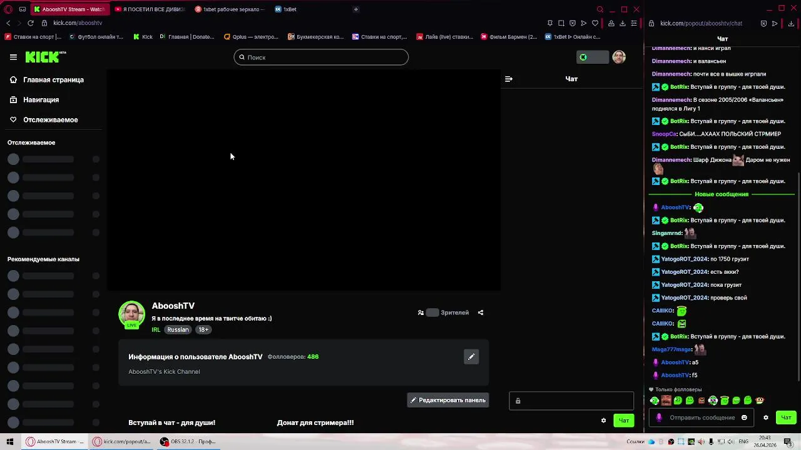
Task: Click the locked chat input on the main page
Action: coord(571,401)
